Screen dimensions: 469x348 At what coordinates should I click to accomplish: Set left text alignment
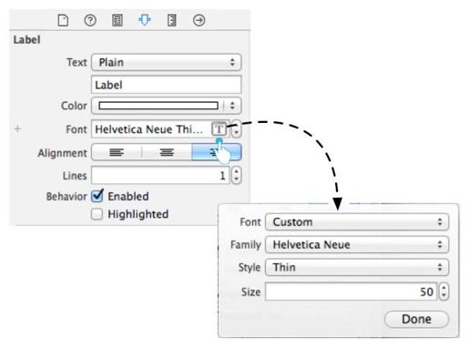coord(117,152)
